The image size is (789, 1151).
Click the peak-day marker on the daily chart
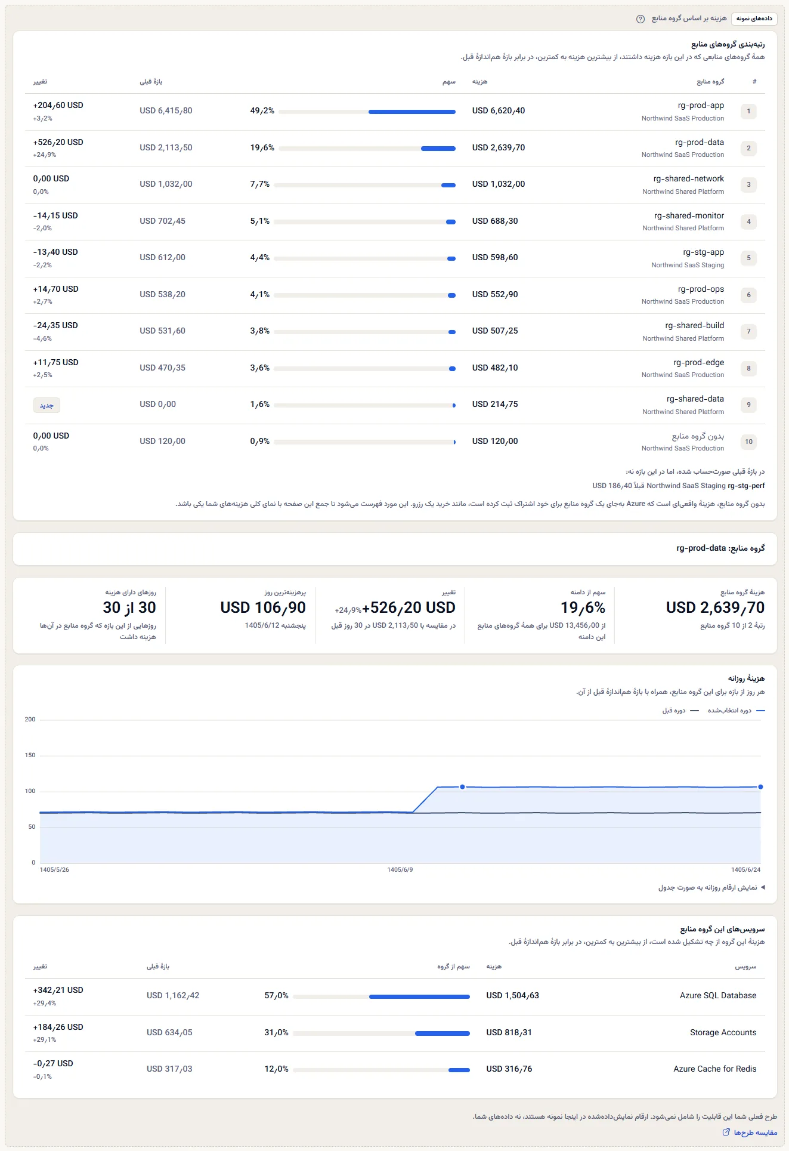(462, 787)
